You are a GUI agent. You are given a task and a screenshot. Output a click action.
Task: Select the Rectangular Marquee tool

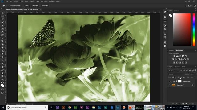[2, 16]
